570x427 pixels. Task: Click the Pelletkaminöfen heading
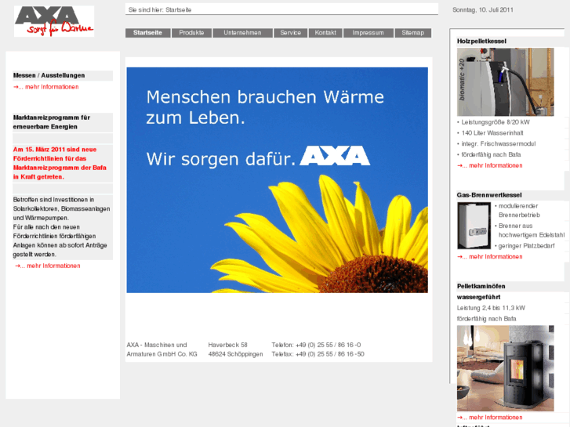481,286
